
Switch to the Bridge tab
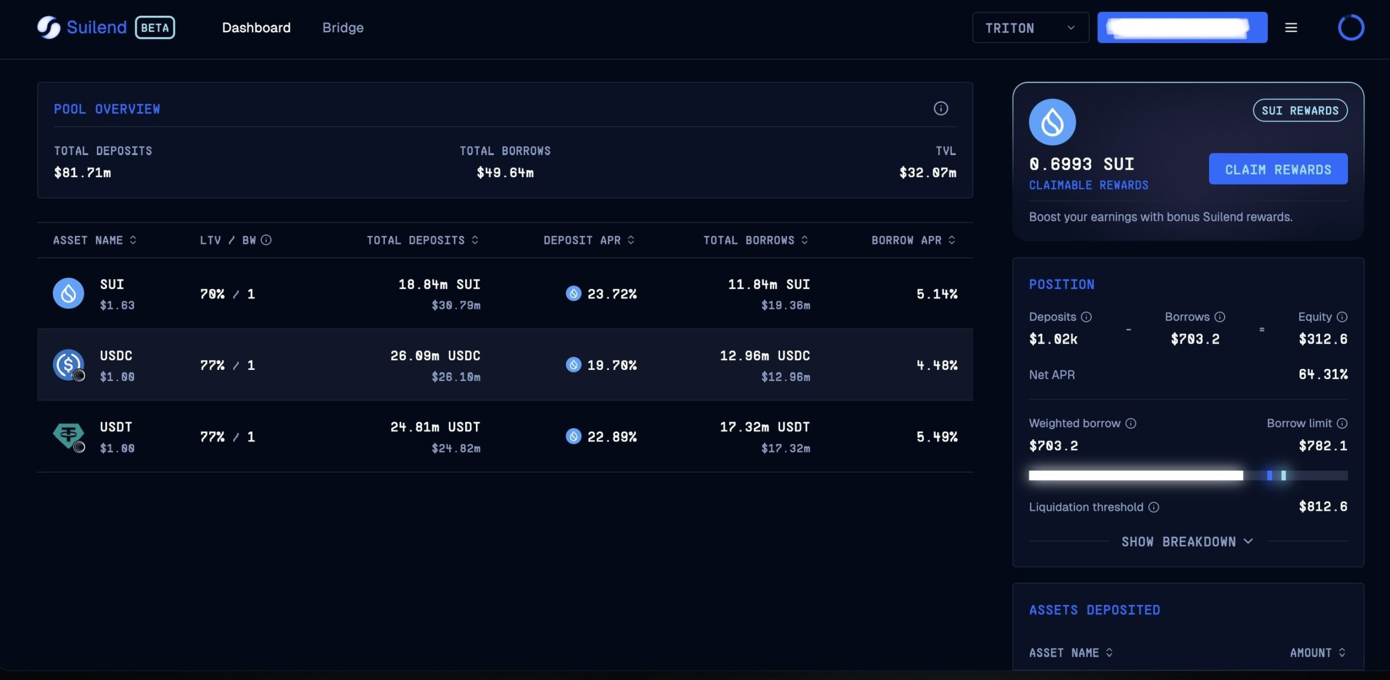(343, 27)
